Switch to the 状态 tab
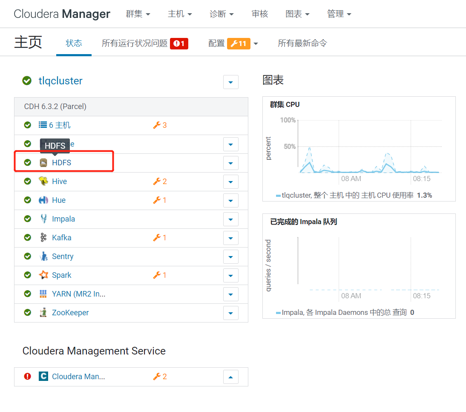The width and height of the screenshot is (466, 412). [x=74, y=43]
